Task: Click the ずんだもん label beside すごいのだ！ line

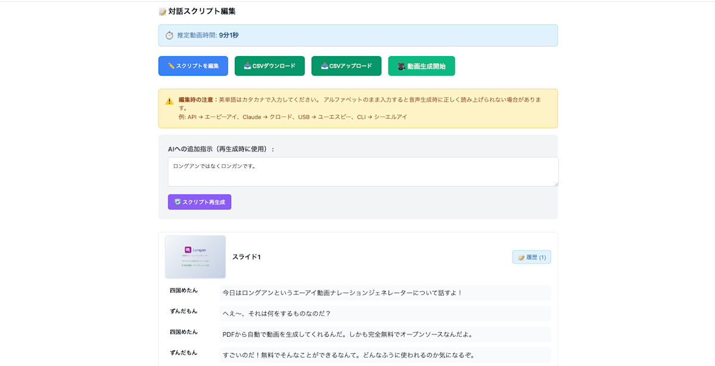Action: point(184,353)
